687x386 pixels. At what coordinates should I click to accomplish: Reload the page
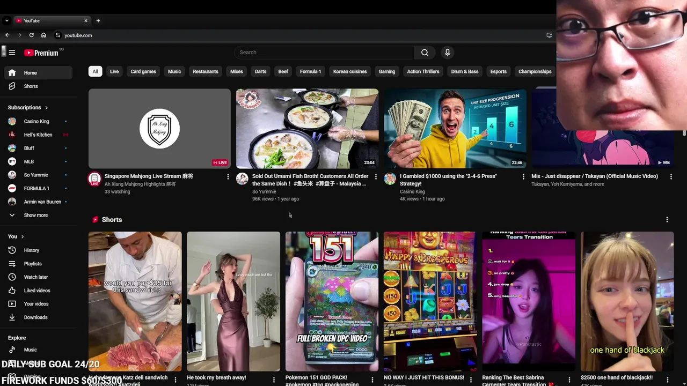click(31, 35)
